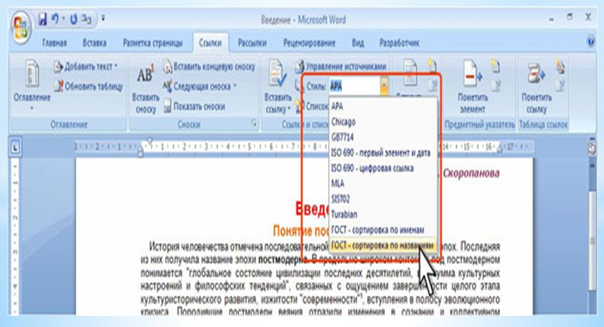Screen dimensions: 604x327
Task: Click the orange heading starting Понятие
Action: (x=301, y=231)
